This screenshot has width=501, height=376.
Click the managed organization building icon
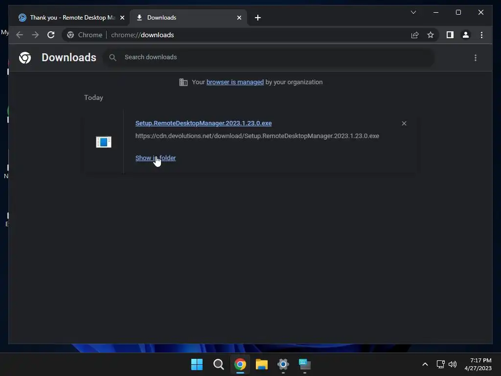[x=183, y=82]
